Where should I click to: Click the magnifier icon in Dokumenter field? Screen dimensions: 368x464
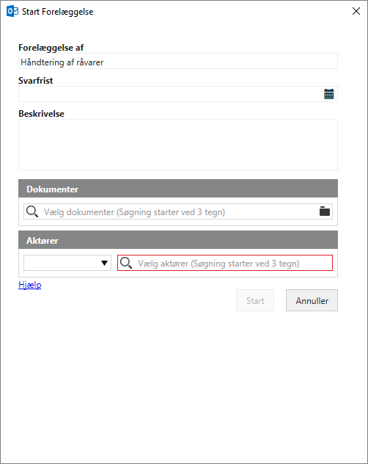pos(32,211)
